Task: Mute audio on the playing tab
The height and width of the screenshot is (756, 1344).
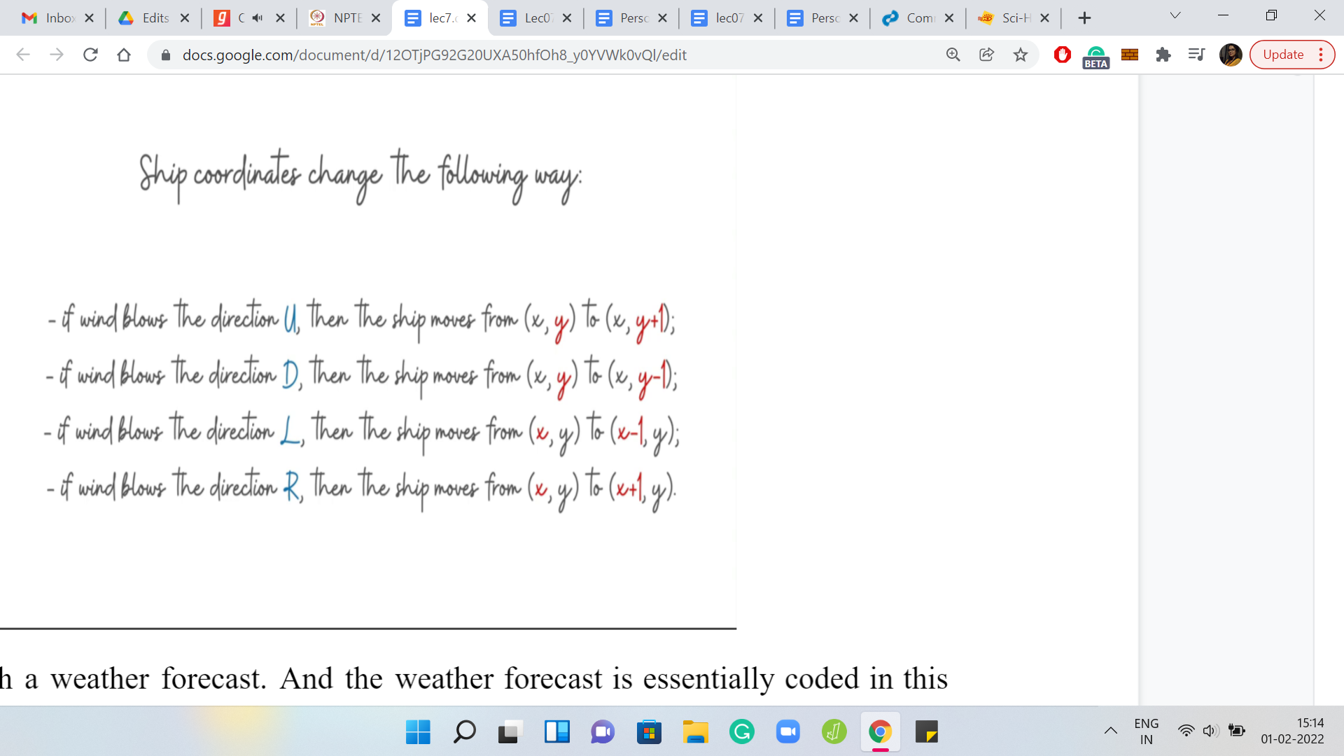Action: (258, 18)
